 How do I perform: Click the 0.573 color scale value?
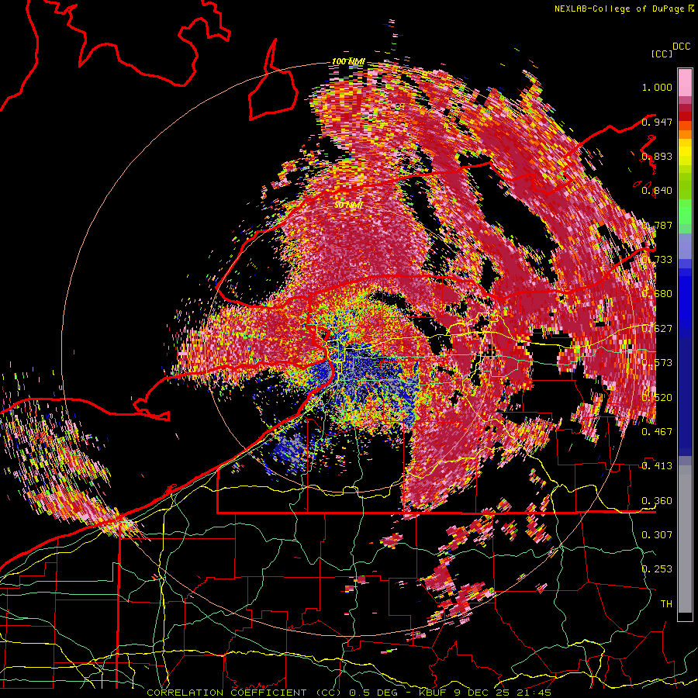[657, 363]
